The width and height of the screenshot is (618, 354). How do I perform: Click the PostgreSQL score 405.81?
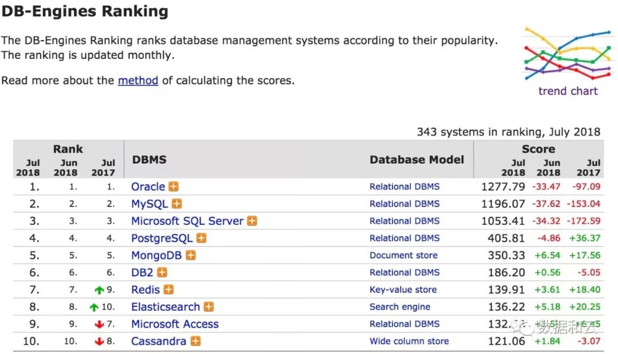pyautogui.click(x=506, y=238)
